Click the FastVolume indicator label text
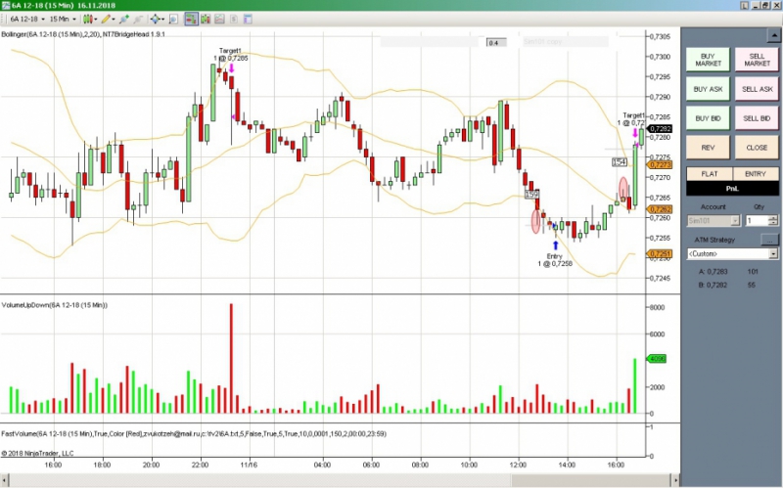Image resolution: width=783 pixels, height=488 pixels. click(194, 433)
